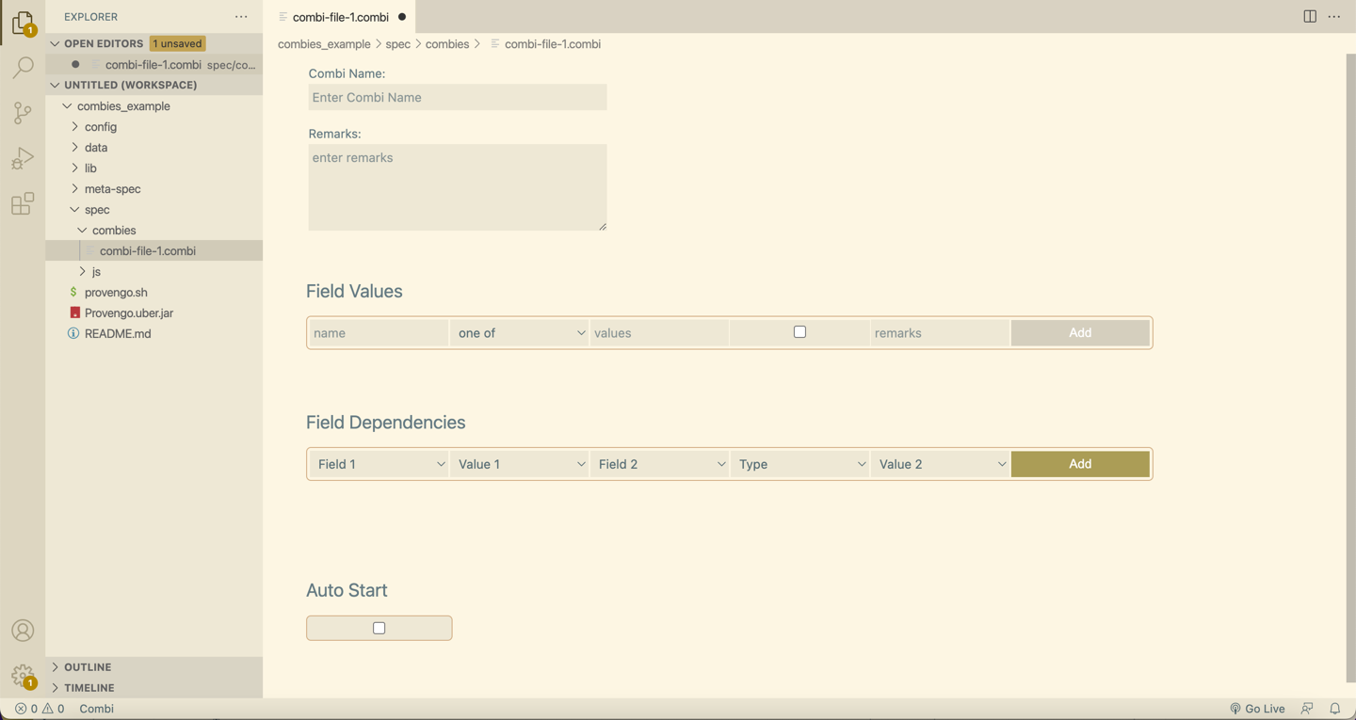Viewport: 1356px width, 720px height.
Task: Expand the Outline panel
Action: [154, 667]
